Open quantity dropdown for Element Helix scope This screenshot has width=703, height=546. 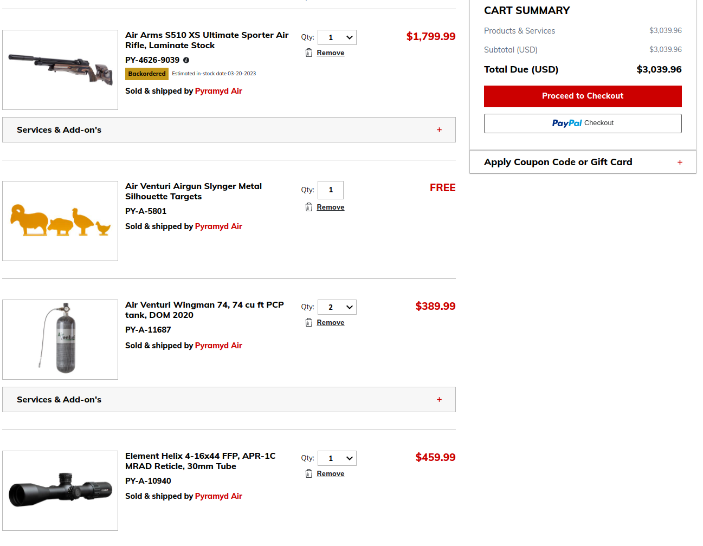click(x=337, y=458)
